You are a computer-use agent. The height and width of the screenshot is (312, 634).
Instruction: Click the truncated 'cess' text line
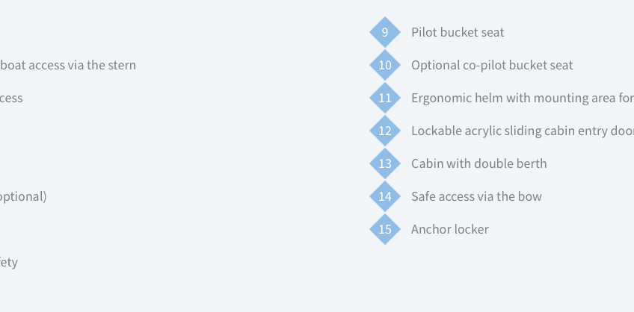click(x=11, y=98)
